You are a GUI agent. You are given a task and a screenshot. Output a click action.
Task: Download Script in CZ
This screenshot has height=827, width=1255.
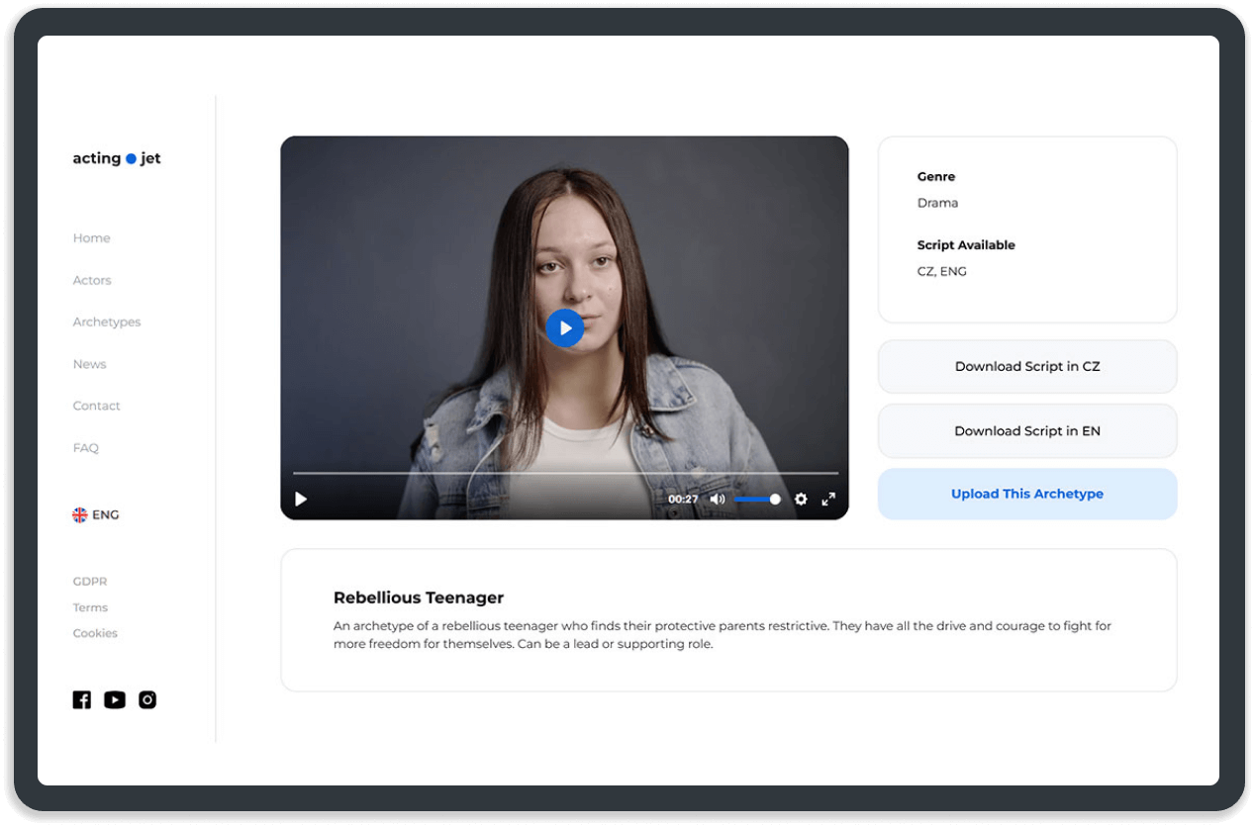coord(1026,366)
